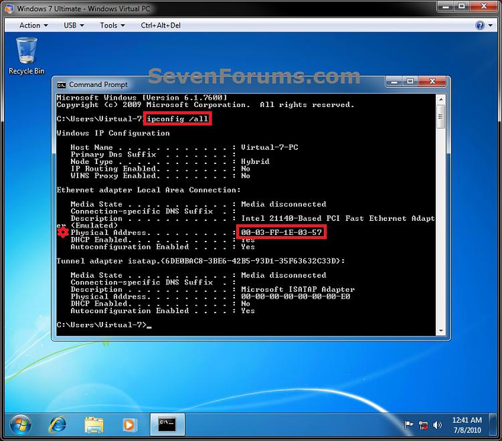Click the address 00-00-00-00-00-00-00-E0

pos(295,296)
